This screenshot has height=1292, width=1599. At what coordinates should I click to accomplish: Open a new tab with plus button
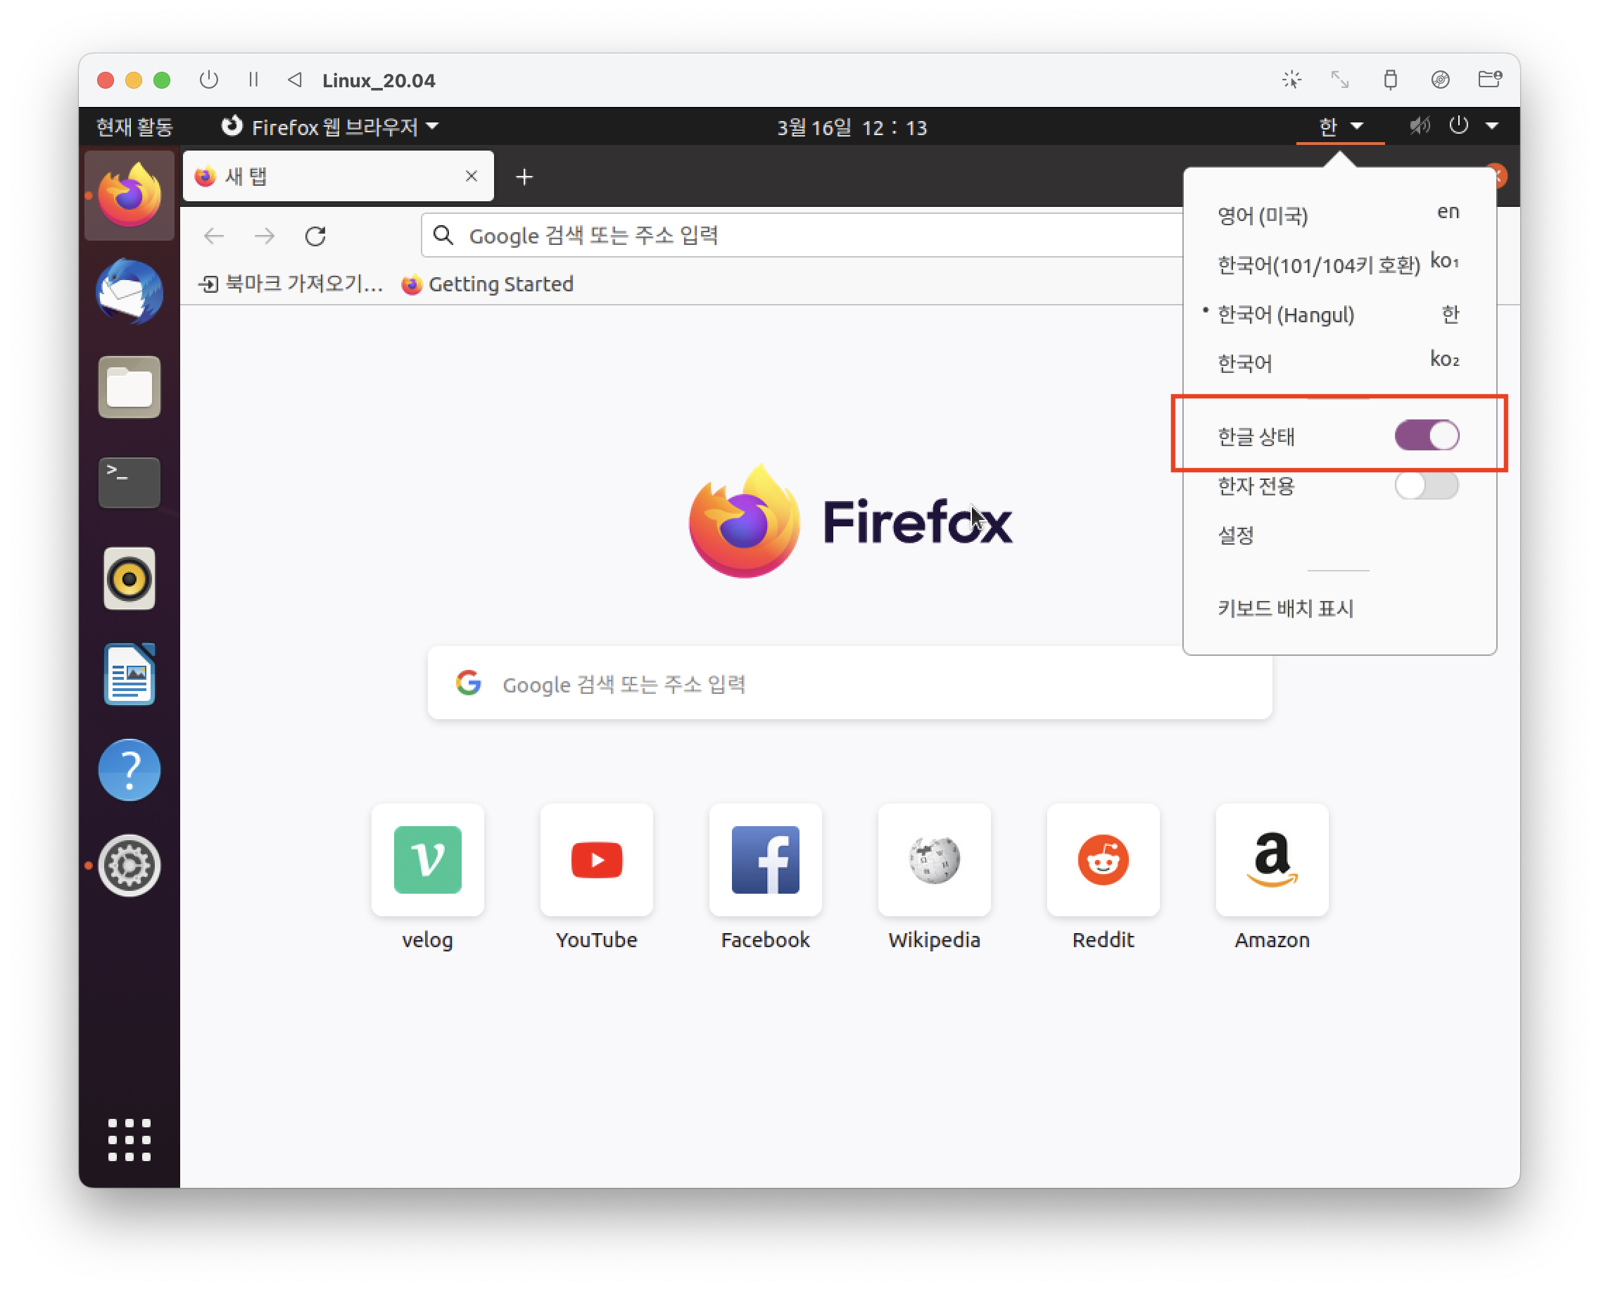click(x=524, y=177)
